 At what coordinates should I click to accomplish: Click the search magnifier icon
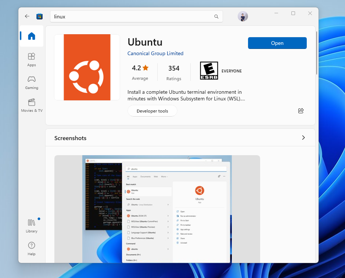click(216, 17)
